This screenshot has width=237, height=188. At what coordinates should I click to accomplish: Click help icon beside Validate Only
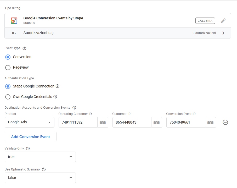[x=28, y=148]
